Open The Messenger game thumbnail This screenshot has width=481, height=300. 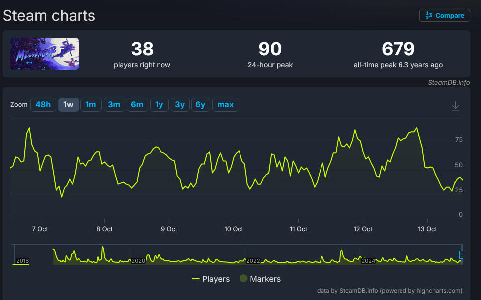45,54
